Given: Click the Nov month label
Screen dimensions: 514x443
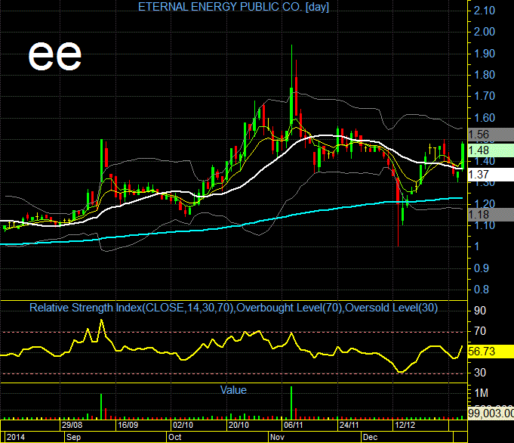Looking at the screenshot, I should click(x=277, y=437).
